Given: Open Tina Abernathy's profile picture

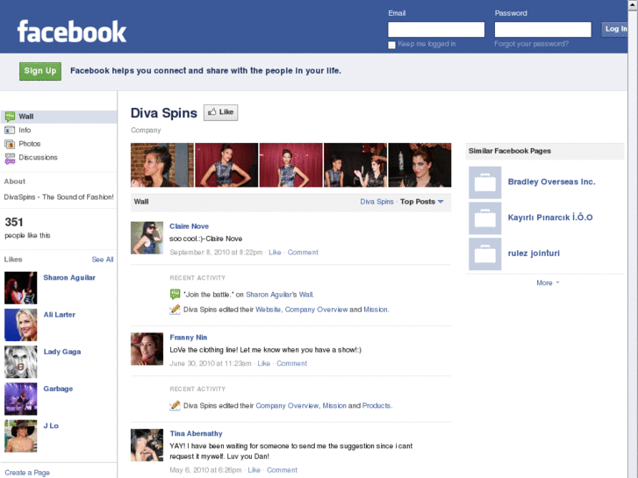Looking at the screenshot, I should (x=147, y=445).
